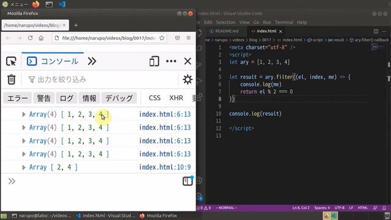
Task: Open VS Code Go menu
Action: (x=257, y=22)
